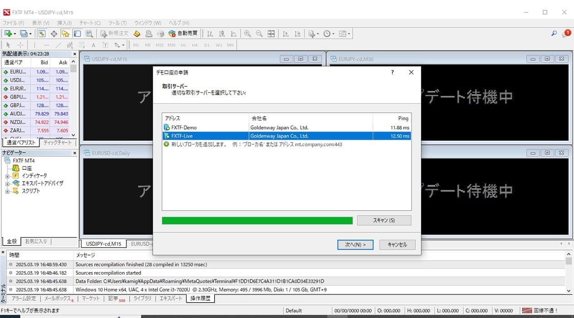The height and width of the screenshot is (318, 574).
Task: Select the MN timeframe button
Action: click(230, 45)
